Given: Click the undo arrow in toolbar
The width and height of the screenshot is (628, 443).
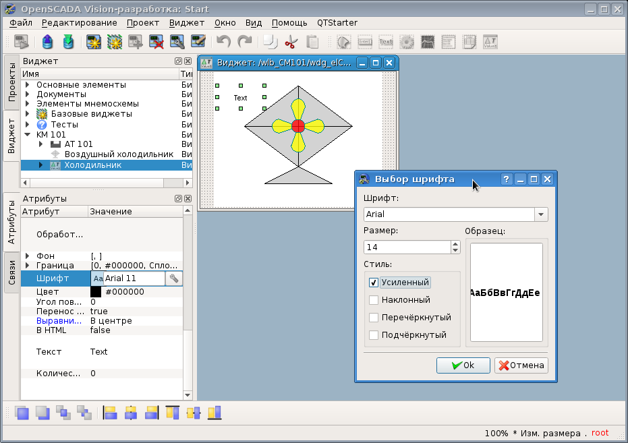Looking at the screenshot, I should tap(223, 42).
